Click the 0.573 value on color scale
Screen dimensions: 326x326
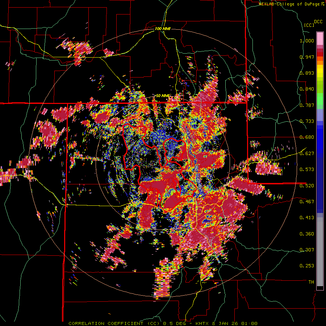(307, 170)
